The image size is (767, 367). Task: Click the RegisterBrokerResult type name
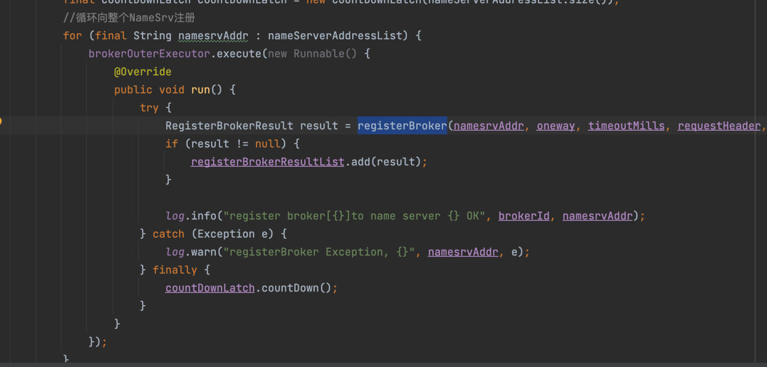pyautogui.click(x=229, y=126)
